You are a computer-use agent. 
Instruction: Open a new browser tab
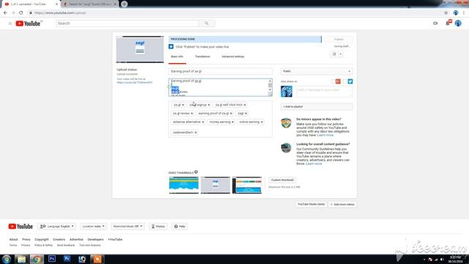point(124,4)
